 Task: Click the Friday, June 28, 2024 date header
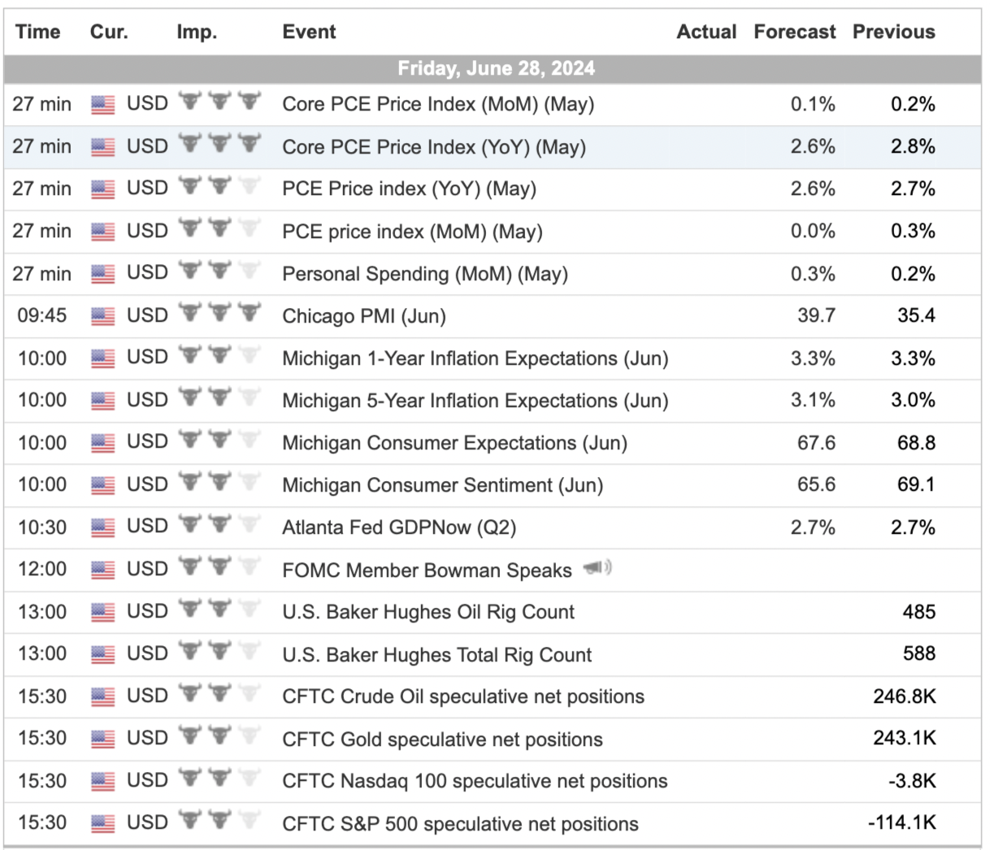click(496, 68)
